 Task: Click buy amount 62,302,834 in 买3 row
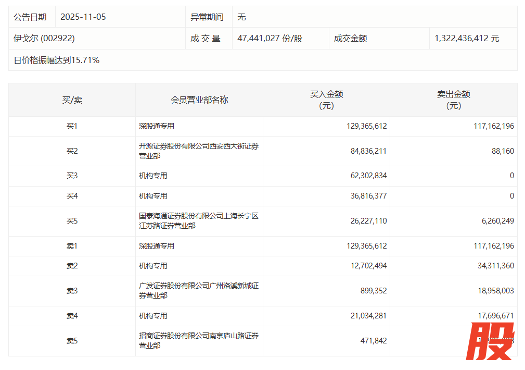click(366, 176)
